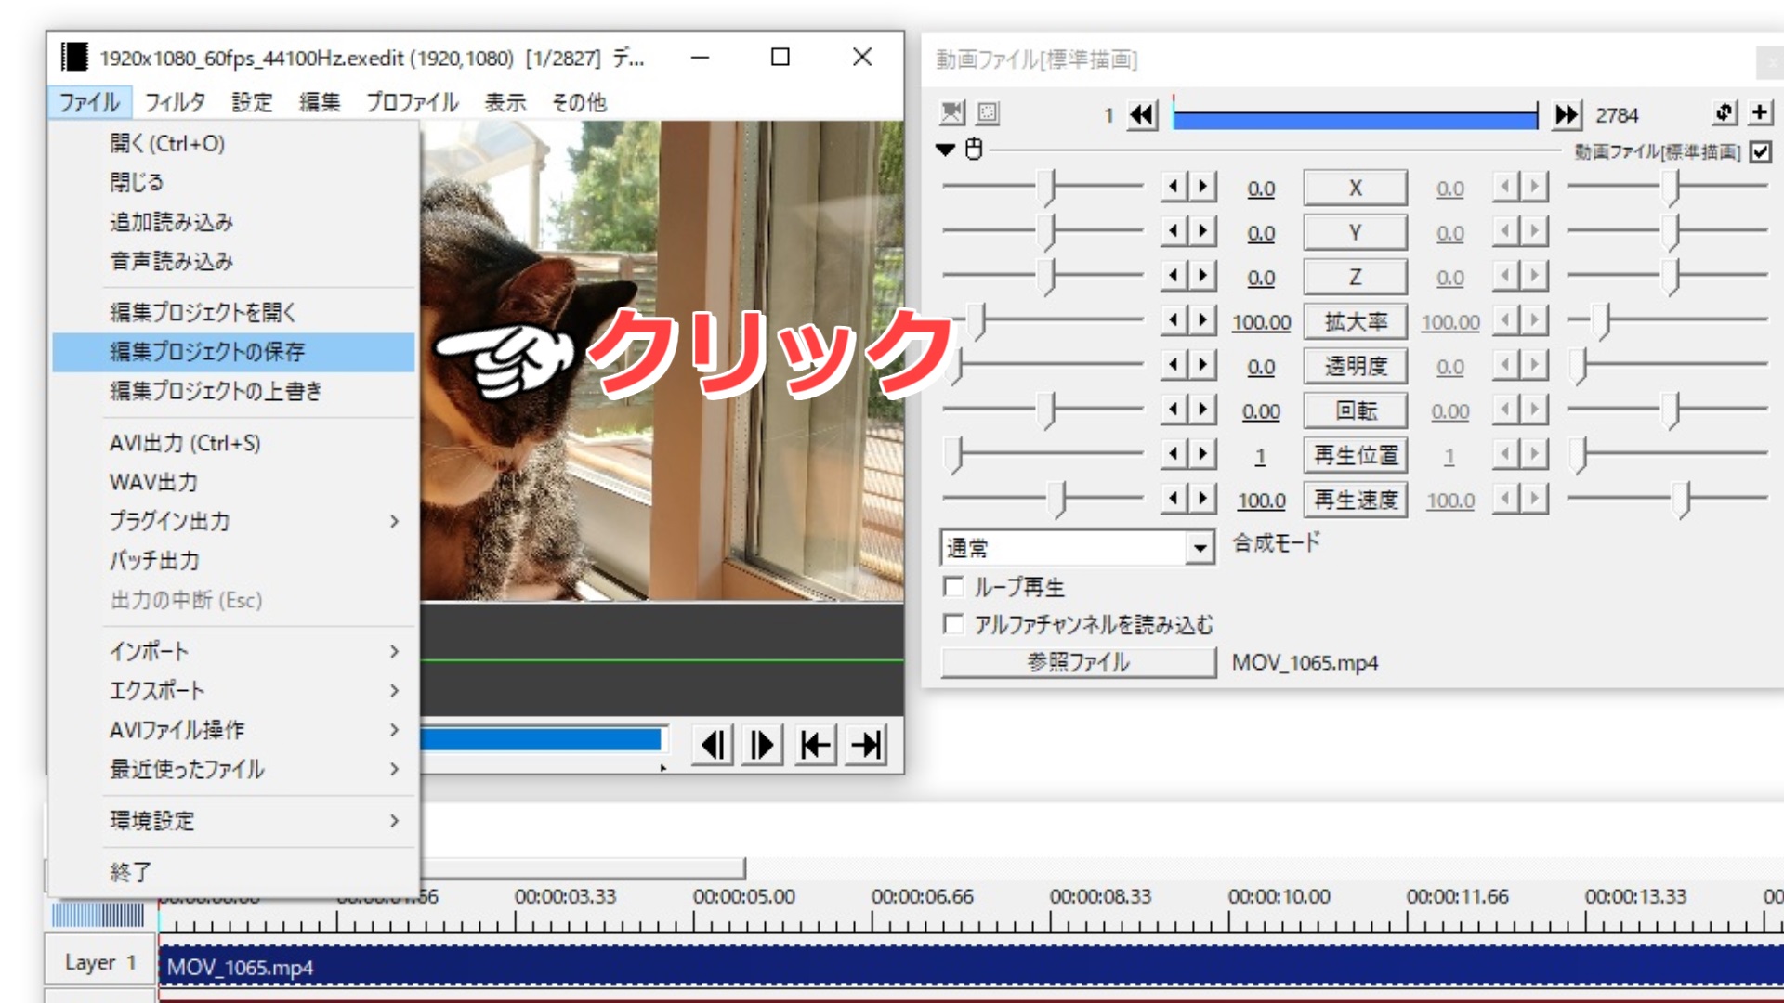Image resolution: width=1784 pixels, height=1003 pixels.
Task: Open the プロファイル menu
Action: click(x=413, y=102)
